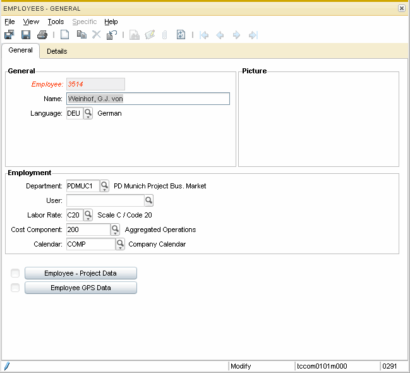Viewport: 410px width, 373px height.
Task: Open the Language lookup browser
Action: (88, 113)
